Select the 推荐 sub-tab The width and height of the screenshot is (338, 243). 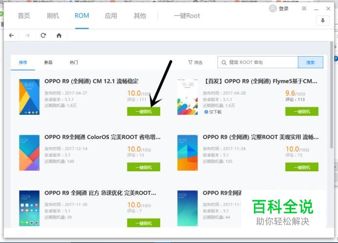pos(23,62)
